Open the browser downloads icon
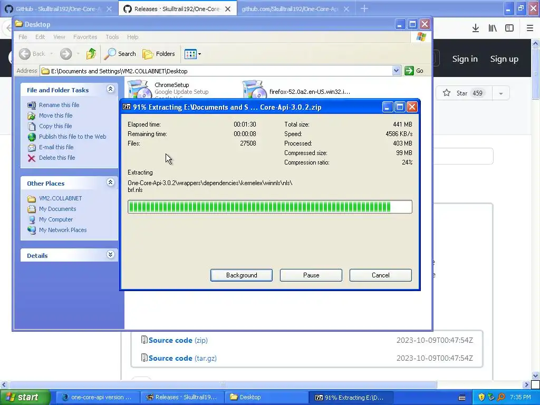 coord(476,28)
